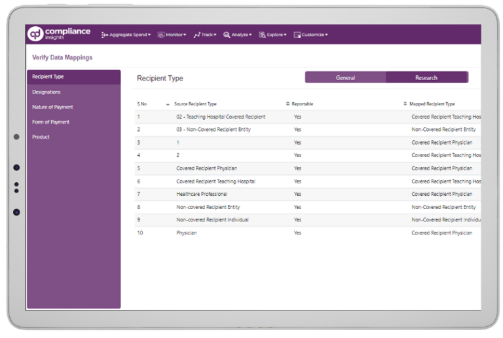This screenshot has height=338, width=503.
Task: Click the Monitor menu icon
Action: [161, 35]
